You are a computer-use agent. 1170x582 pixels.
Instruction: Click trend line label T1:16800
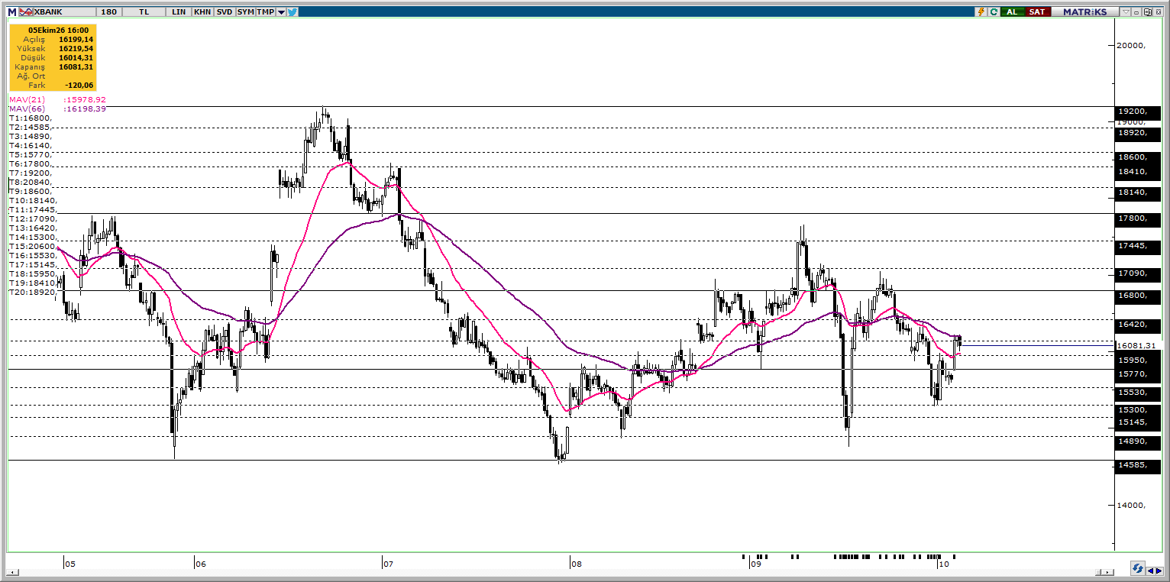[31, 118]
